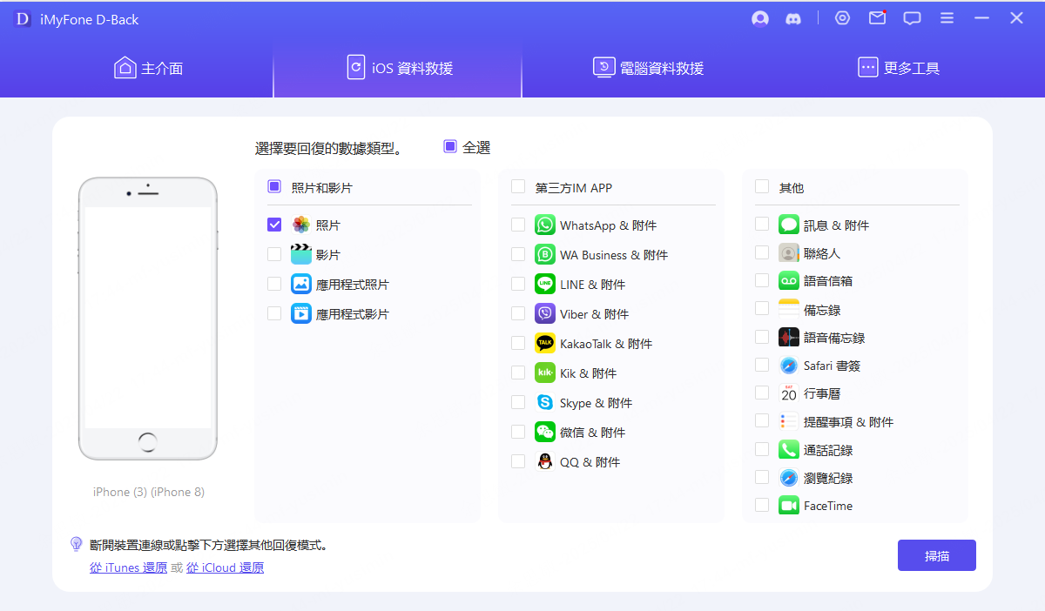Open the 更多工具 tab
The width and height of the screenshot is (1045, 611).
click(x=898, y=68)
